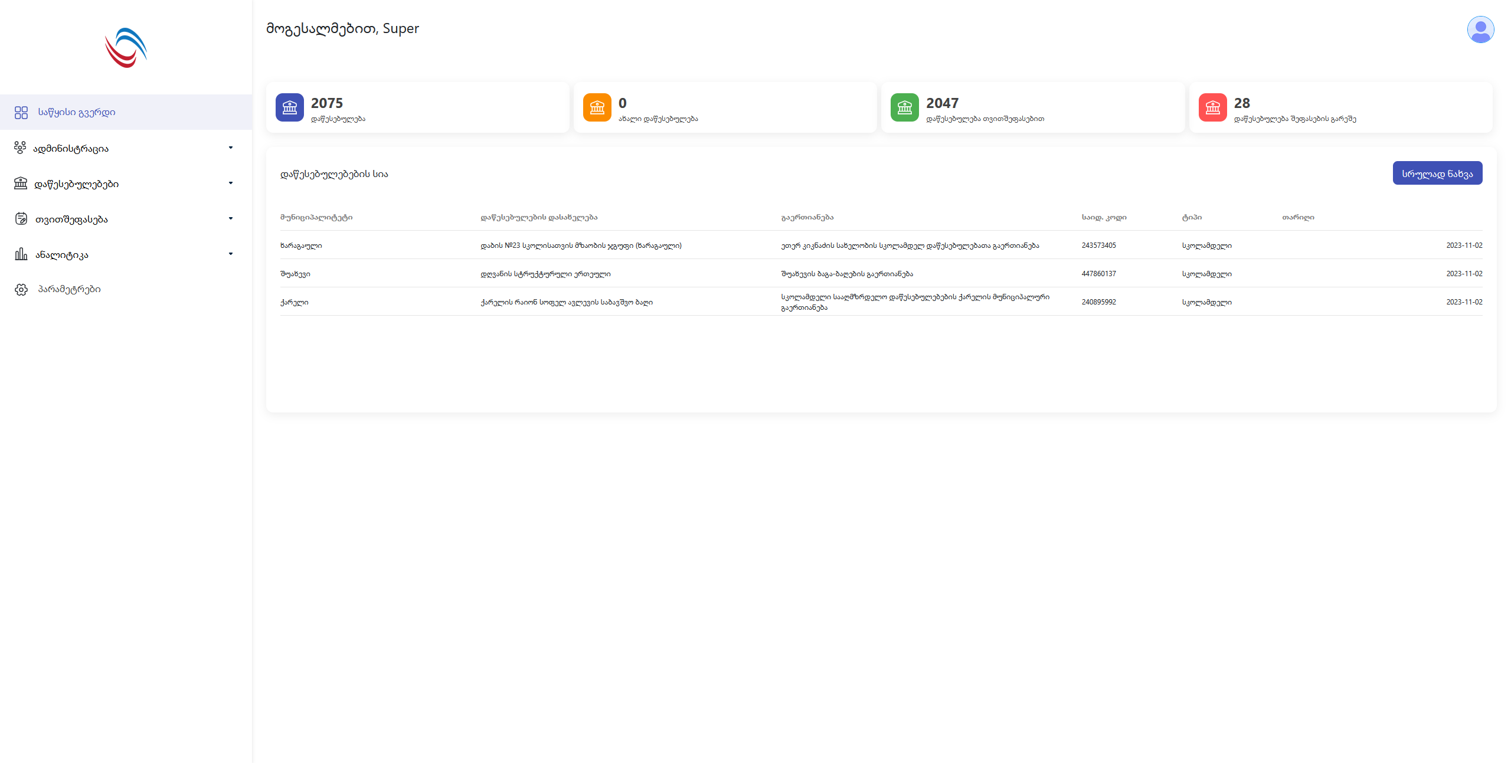1511x763 pixels.
Task: Click the მუნიციპალიტეტი column header
Action: (x=316, y=218)
